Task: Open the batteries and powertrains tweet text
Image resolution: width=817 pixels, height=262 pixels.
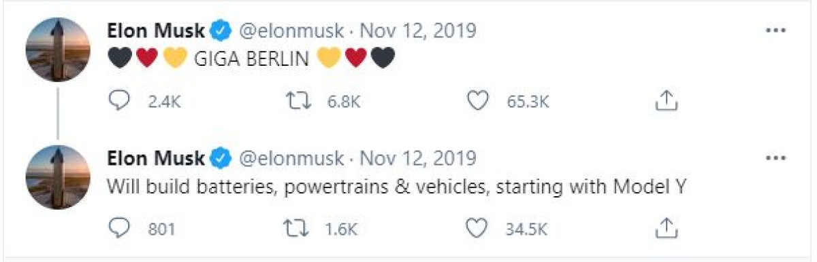Action: pos(399,188)
